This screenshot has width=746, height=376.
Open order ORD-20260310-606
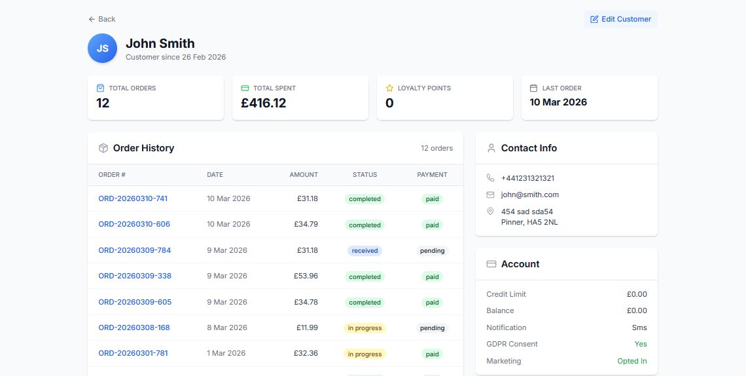[x=134, y=224]
